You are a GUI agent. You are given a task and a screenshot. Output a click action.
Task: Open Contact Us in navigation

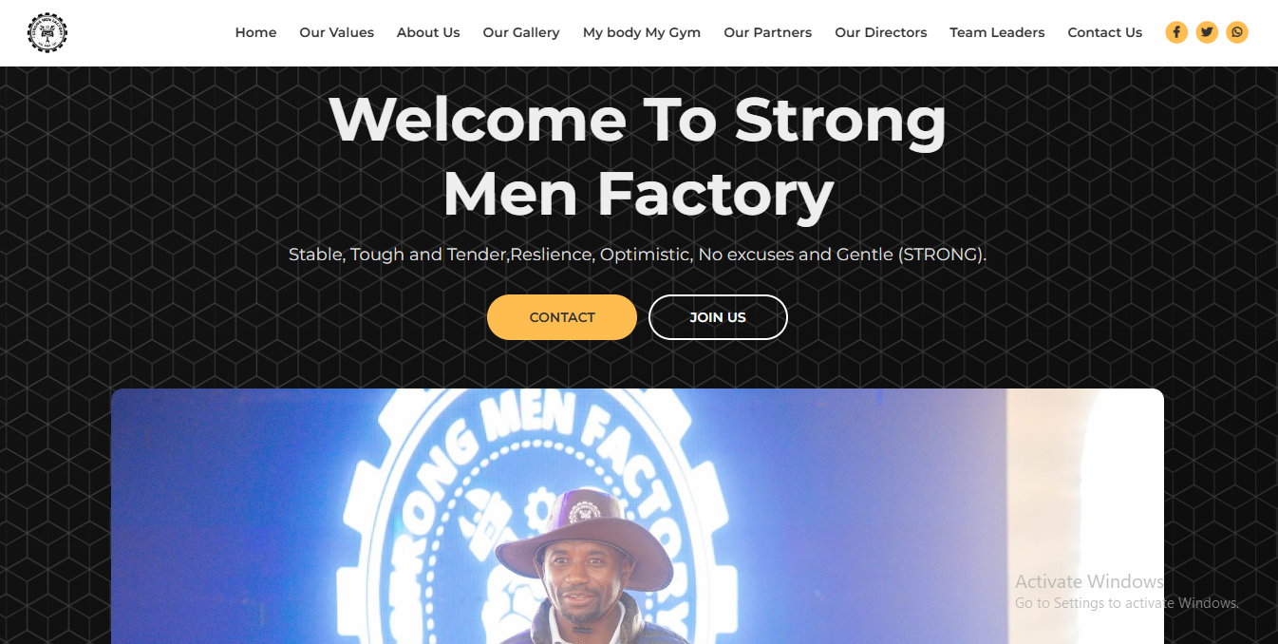point(1105,32)
